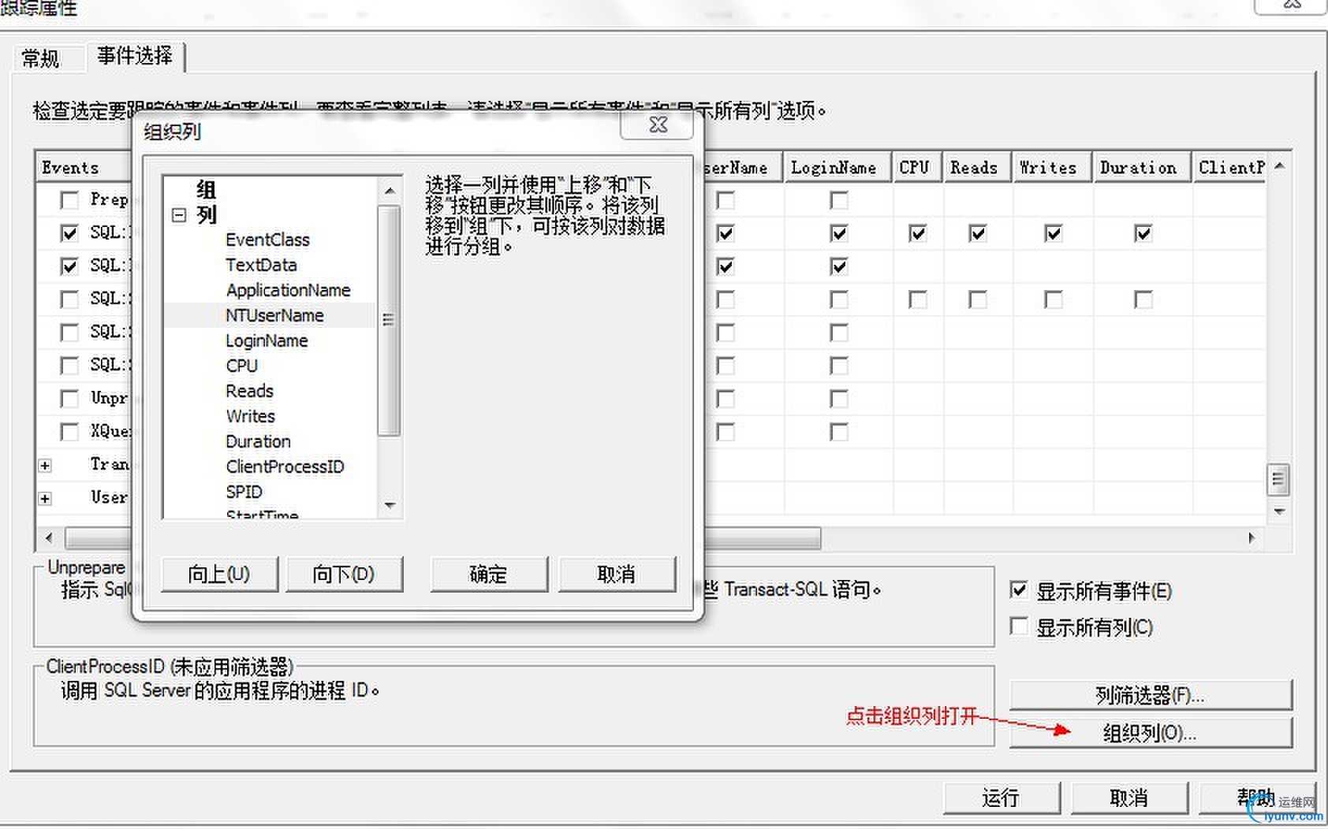Click the 向下(D) move down button
Screen dimensions: 1328x829
click(x=344, y=574)
